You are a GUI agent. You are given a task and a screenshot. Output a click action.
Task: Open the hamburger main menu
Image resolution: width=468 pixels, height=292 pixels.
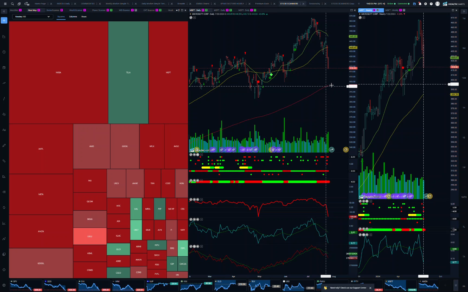click(5, 4)
